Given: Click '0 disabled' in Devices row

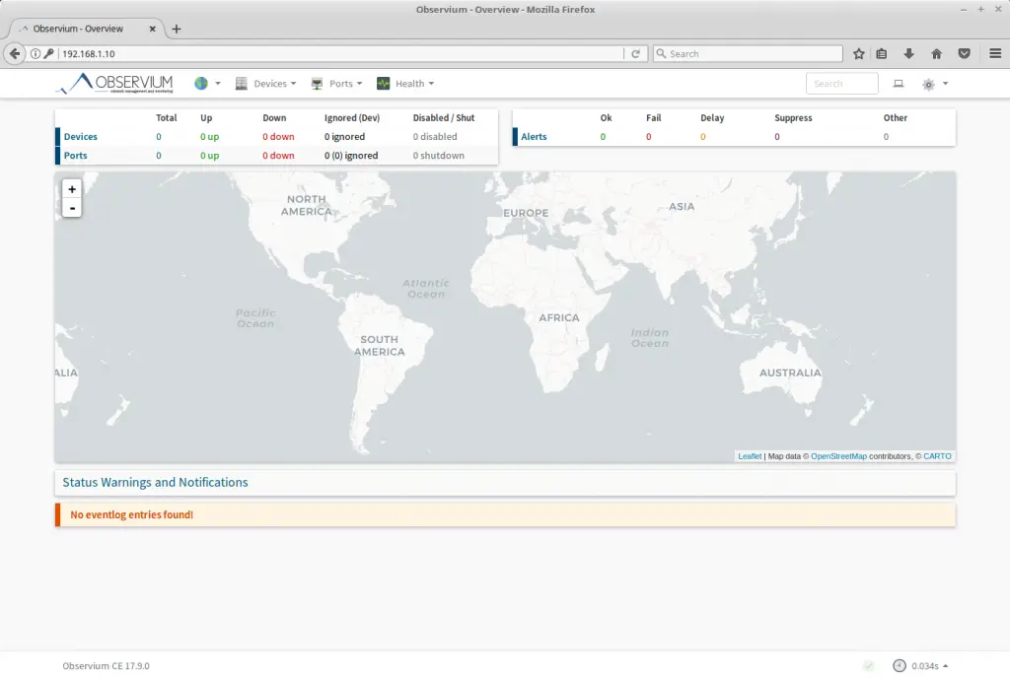Looking at the screenshot, I should click(435, 136).
